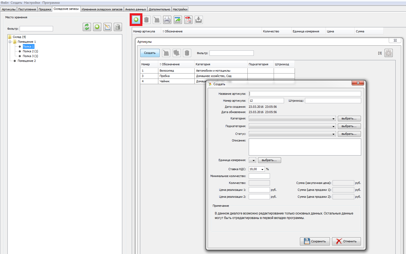This screenshot has height=254, width=406.
Task: Click выбрать... button for Единица измерения
Action: (x=269, y=160)
